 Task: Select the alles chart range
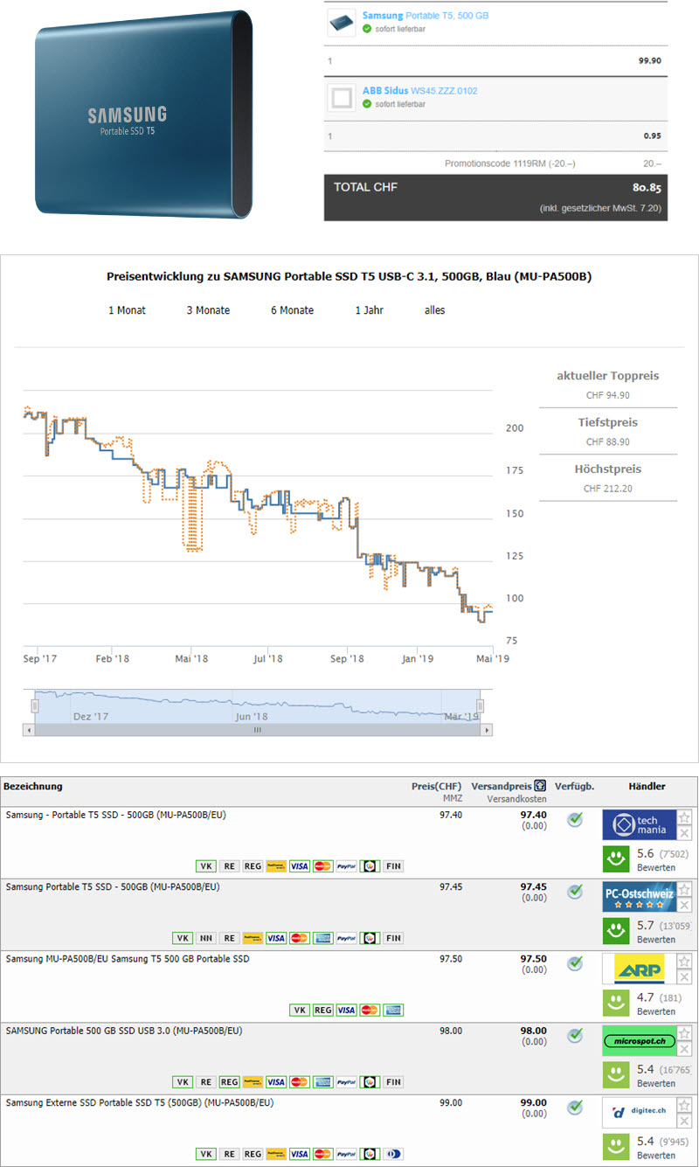coord(434,310)
